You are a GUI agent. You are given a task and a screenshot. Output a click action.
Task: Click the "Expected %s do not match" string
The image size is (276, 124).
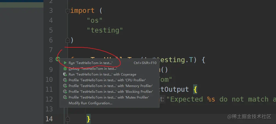[x=221, y=99]
